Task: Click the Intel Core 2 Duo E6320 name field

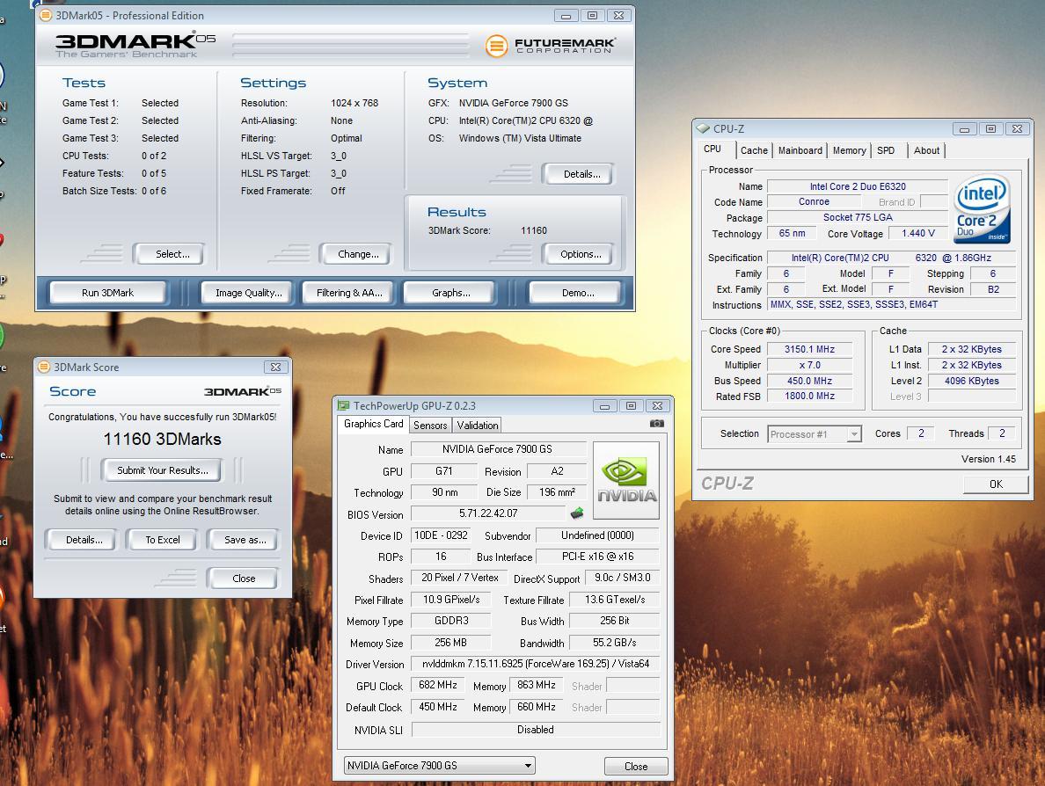Action: coord(857,186)
